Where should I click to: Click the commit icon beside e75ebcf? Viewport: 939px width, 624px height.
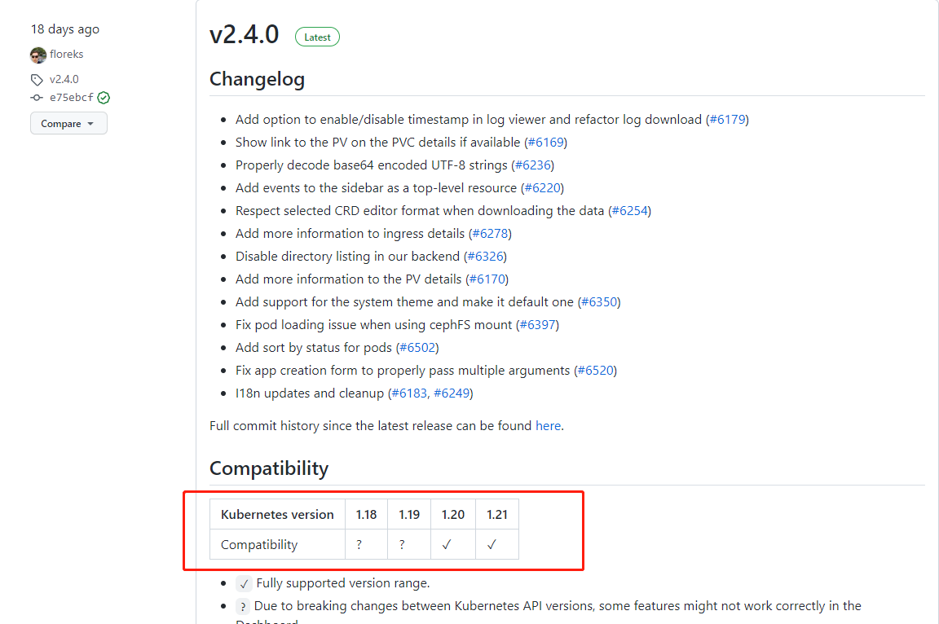[x=36, y=97]
